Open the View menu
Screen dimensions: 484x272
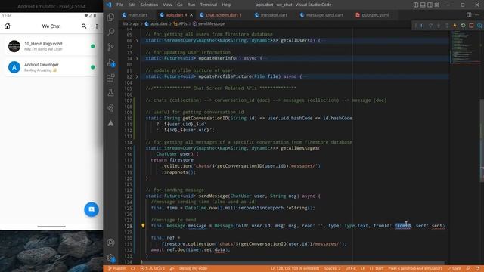click(167, 5)
